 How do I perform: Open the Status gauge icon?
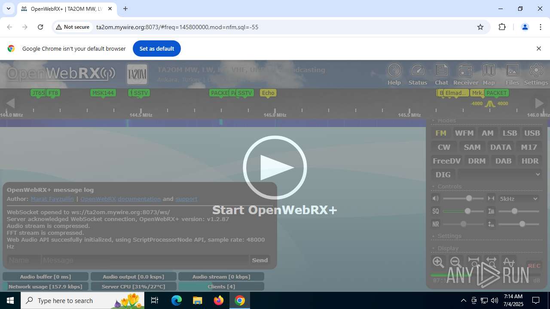pos(418,75)
